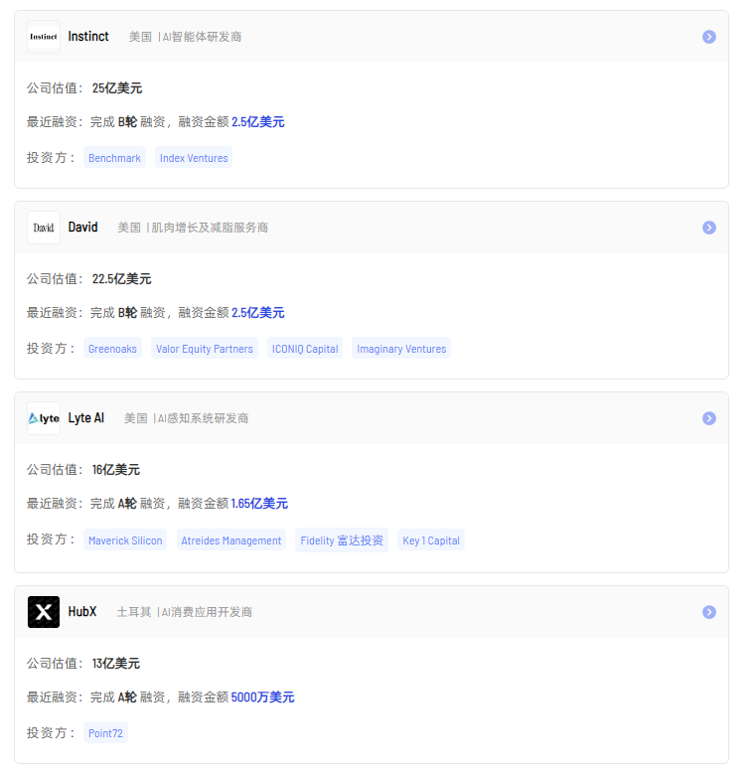Click Lyte AI's 16亿美元 valuation
745x773 pixels.
pyautogui.click(x=116, y=470)
